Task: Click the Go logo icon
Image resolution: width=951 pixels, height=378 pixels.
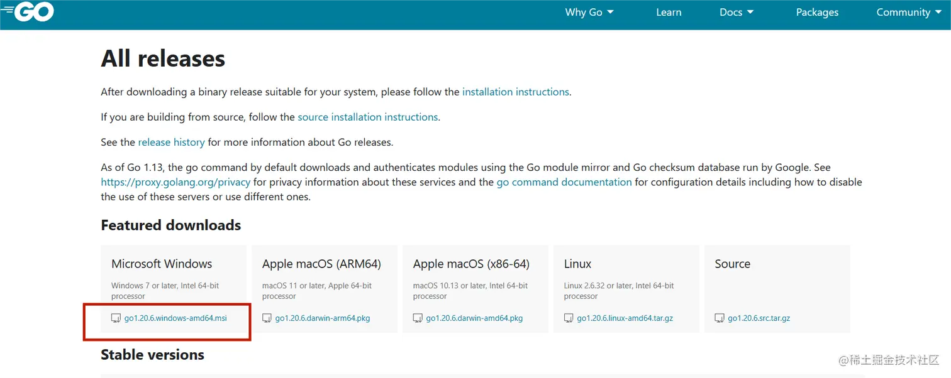Action: click(x=29, y=11)
